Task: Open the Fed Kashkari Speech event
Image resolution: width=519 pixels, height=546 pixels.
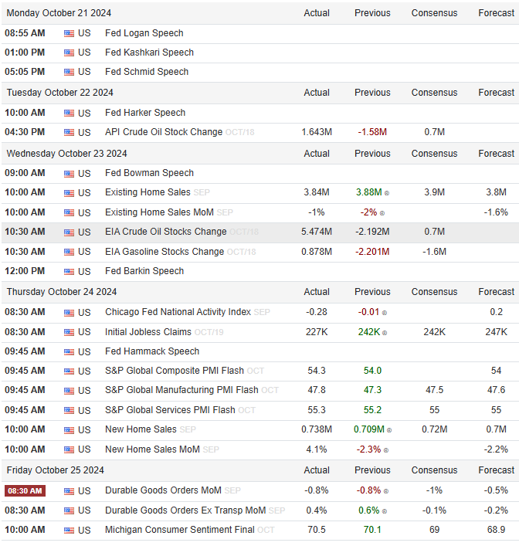Action: [x=149, y=53]
